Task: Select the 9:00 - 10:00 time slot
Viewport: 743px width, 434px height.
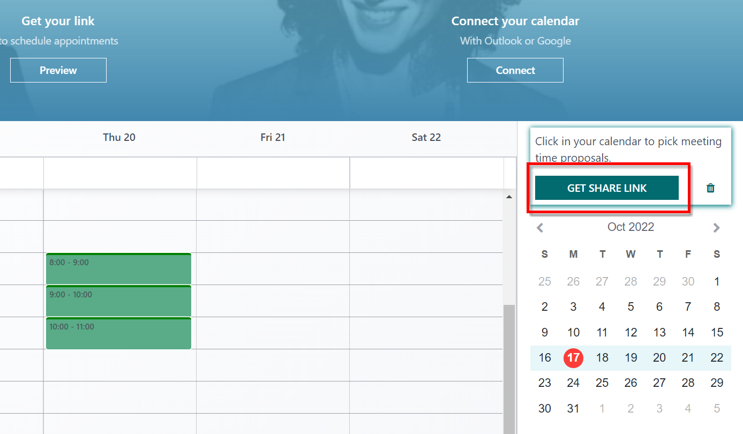Action: tap(118, 301)
